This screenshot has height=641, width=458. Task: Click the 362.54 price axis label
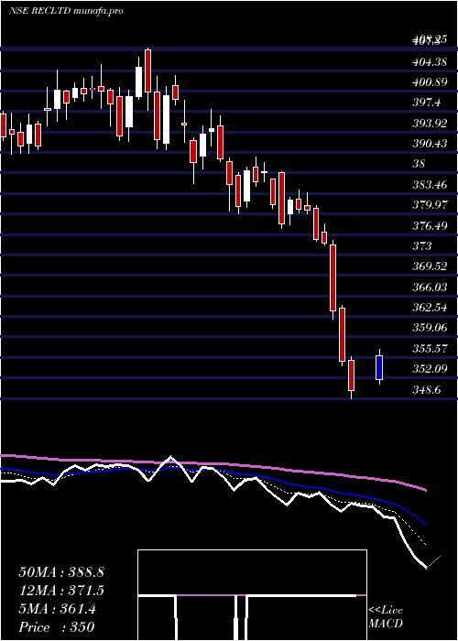[430, 308]
